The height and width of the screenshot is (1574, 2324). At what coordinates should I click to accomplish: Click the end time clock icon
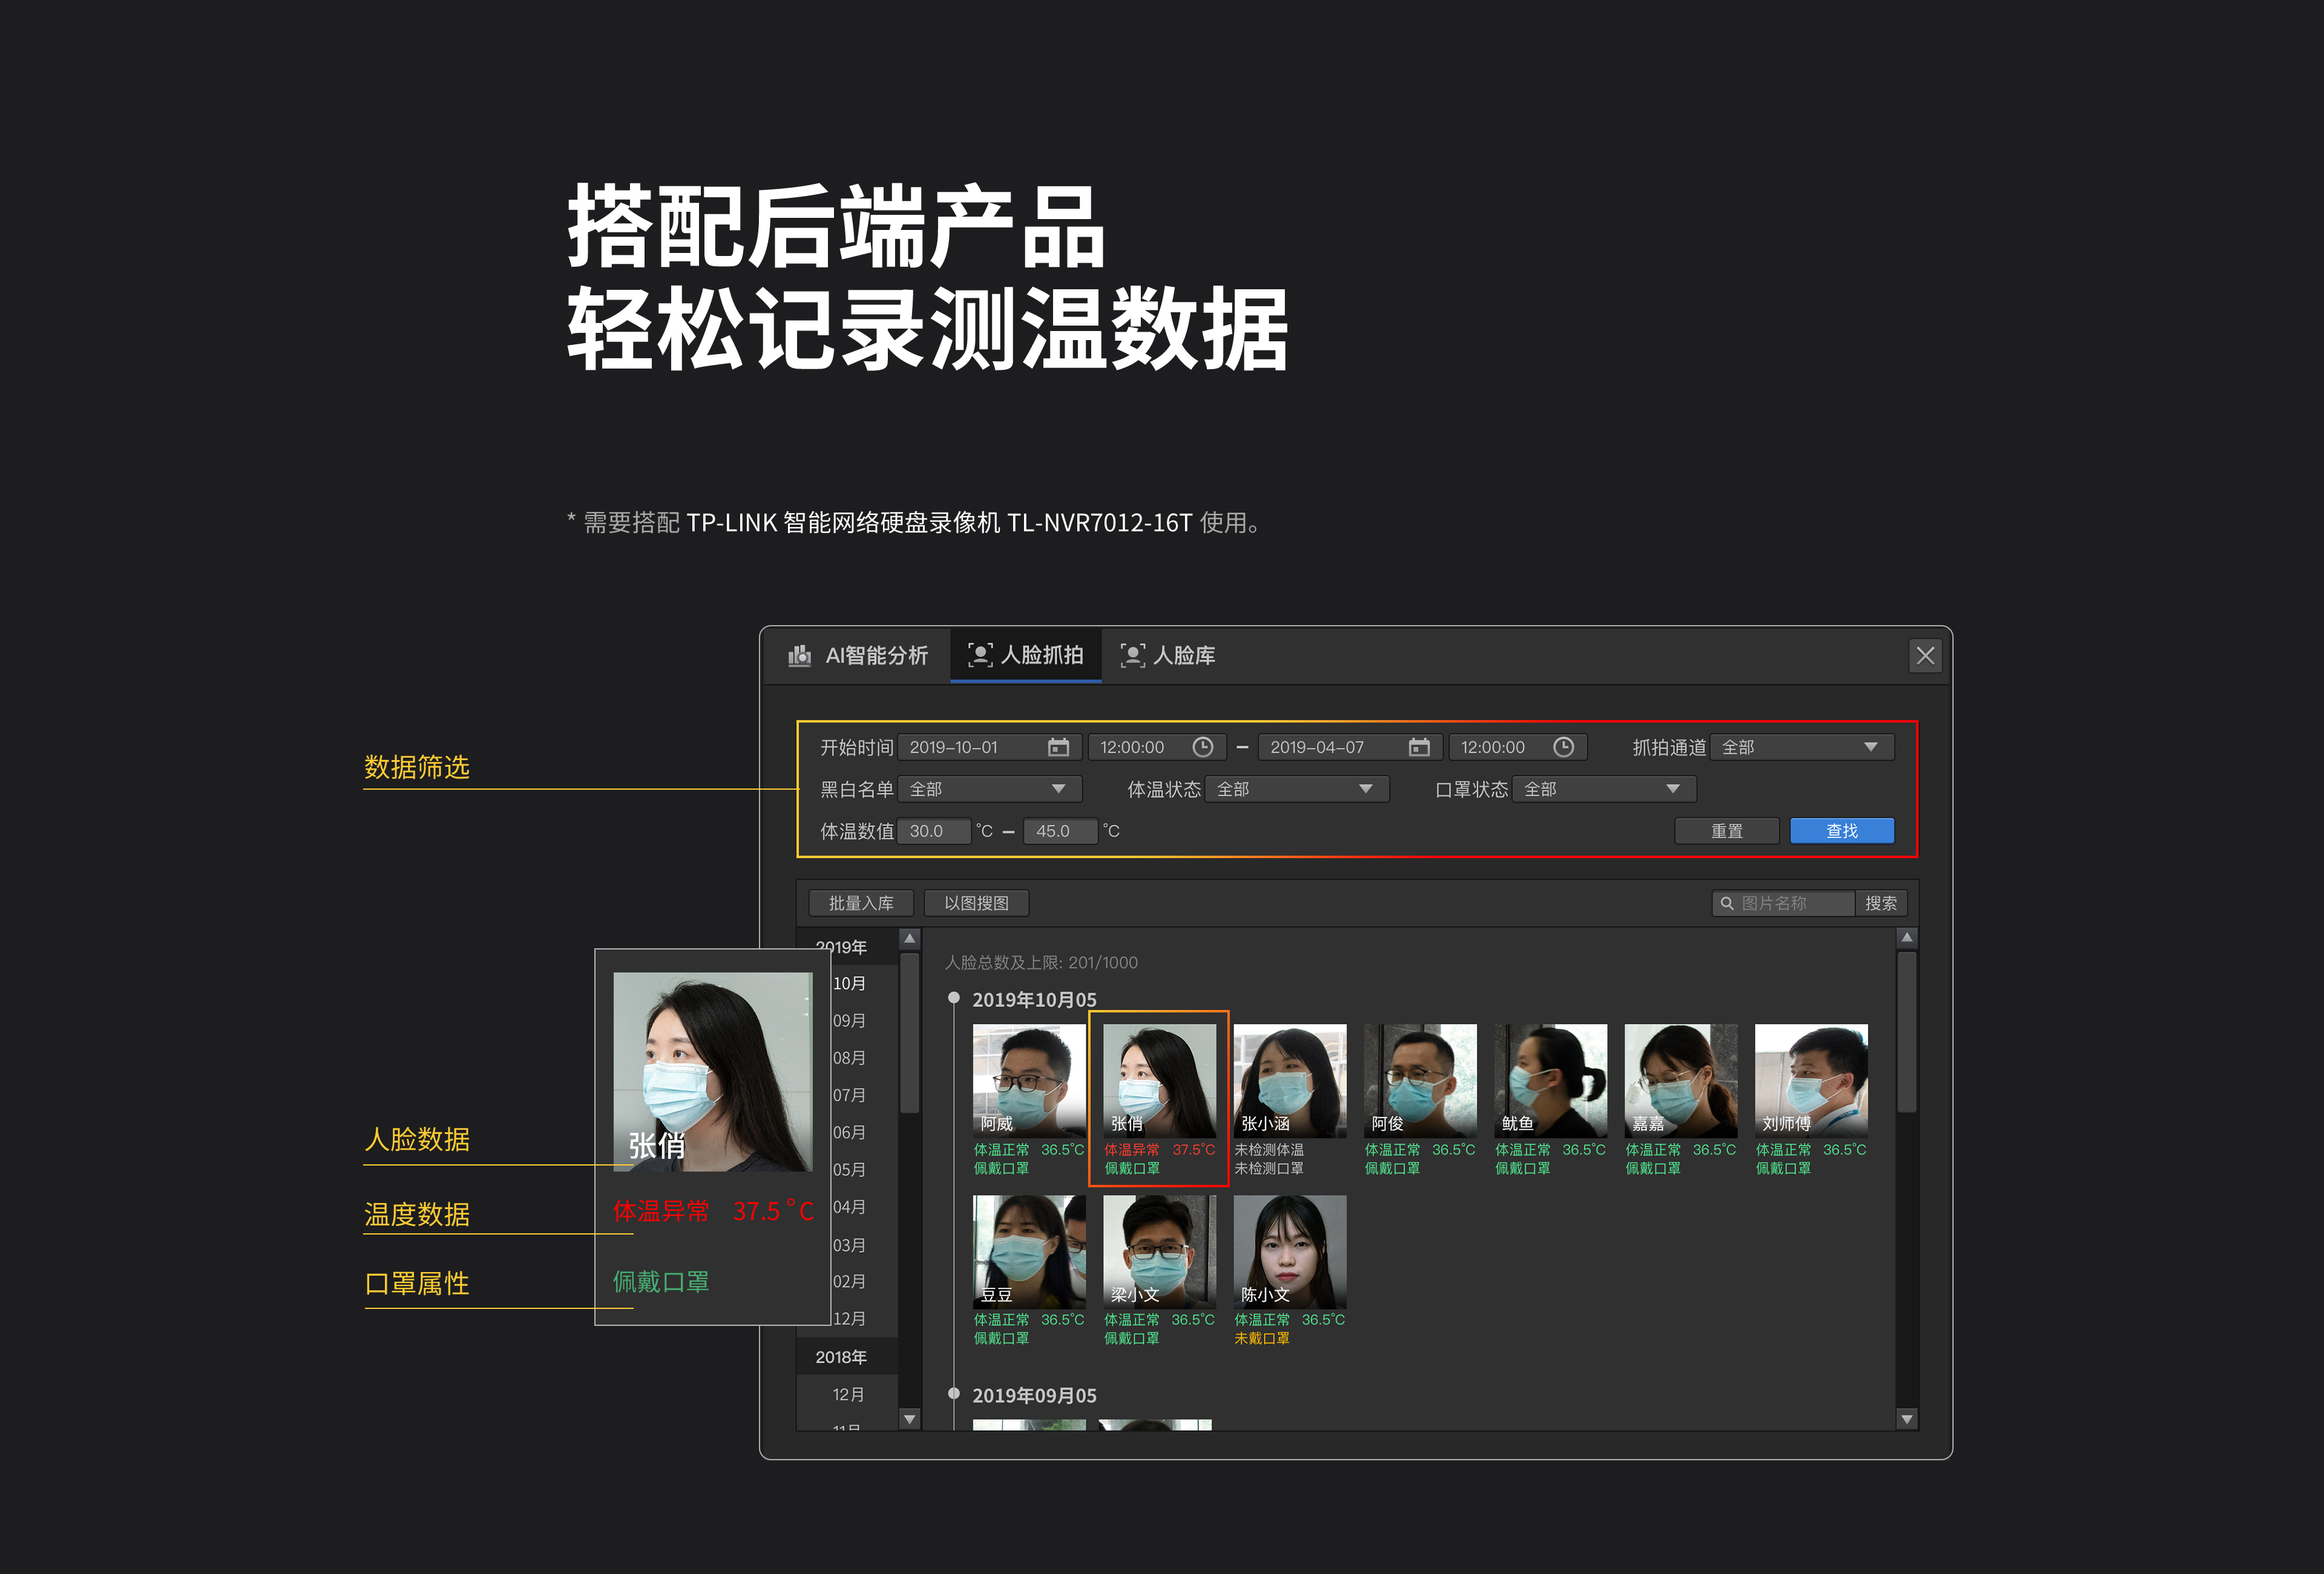[1564, 747]
